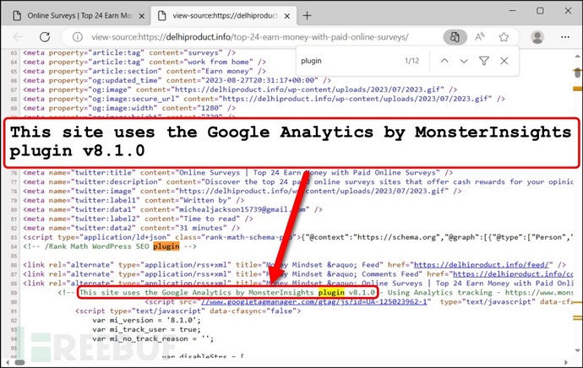Screen dimensions: 583x368
Task: Click the 'rank-math-schema' script line
Action: 297,237
